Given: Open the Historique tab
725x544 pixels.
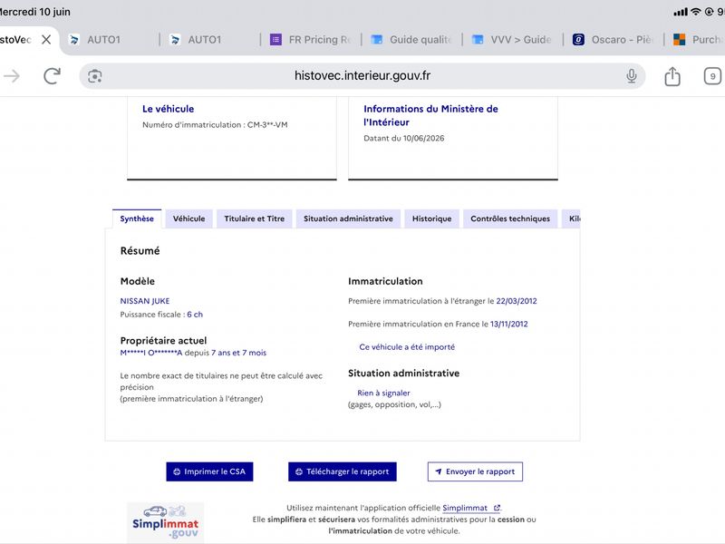Looking at the screenshot, I should (x=432, y=219).
